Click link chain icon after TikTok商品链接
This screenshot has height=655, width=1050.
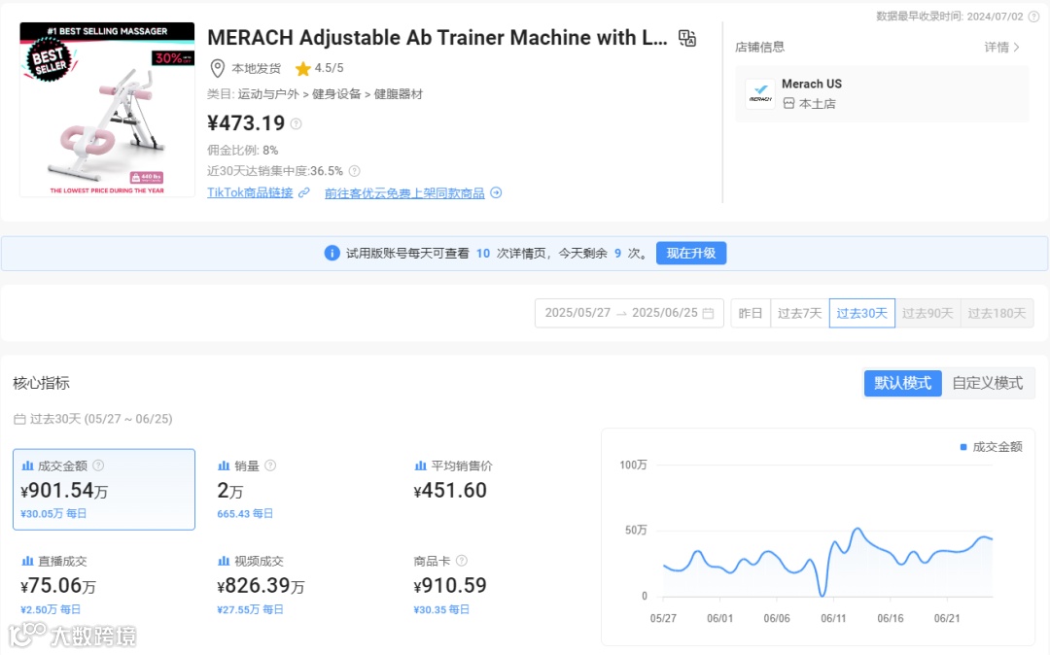point(304,192)
